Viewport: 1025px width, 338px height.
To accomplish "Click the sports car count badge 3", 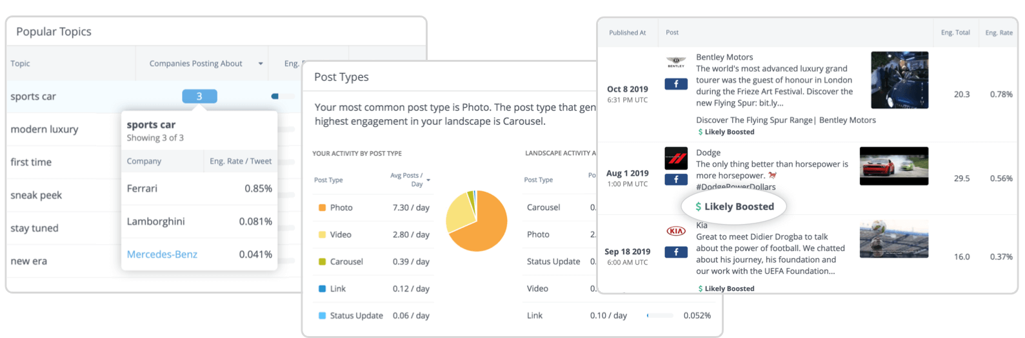I will [199, 97].
